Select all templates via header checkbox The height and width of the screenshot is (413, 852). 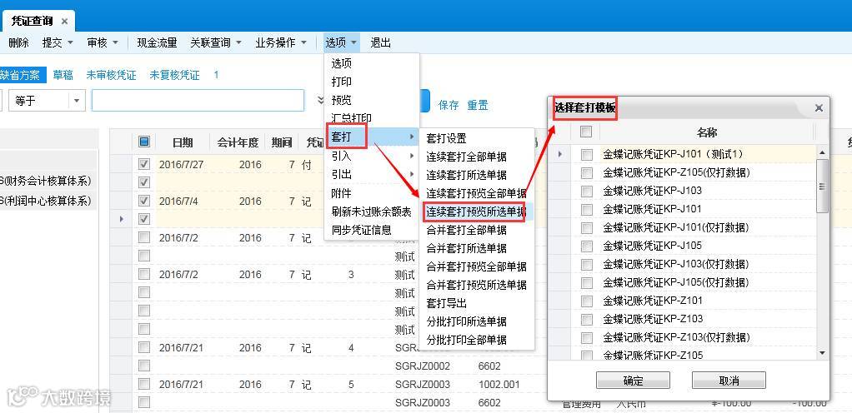586,132
